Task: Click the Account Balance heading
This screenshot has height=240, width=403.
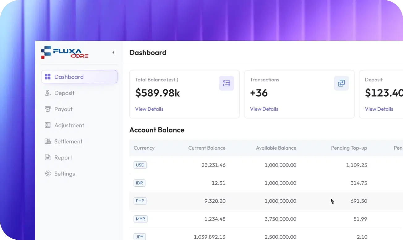Action: click(157, 130)
